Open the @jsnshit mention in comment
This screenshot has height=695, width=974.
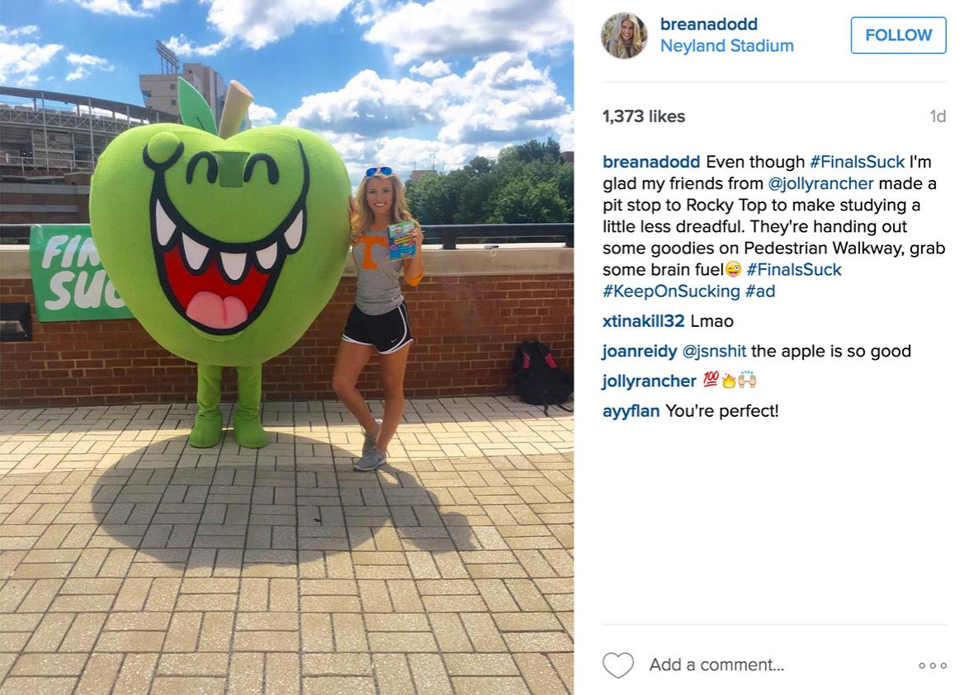click(x=714, y=352)
